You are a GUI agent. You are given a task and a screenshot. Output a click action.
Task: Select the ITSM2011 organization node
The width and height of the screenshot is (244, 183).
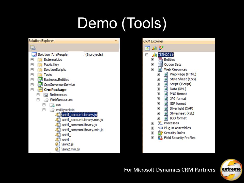(x=166, y=55)
